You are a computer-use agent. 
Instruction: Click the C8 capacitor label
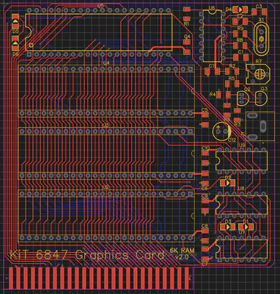pos(205,226)
